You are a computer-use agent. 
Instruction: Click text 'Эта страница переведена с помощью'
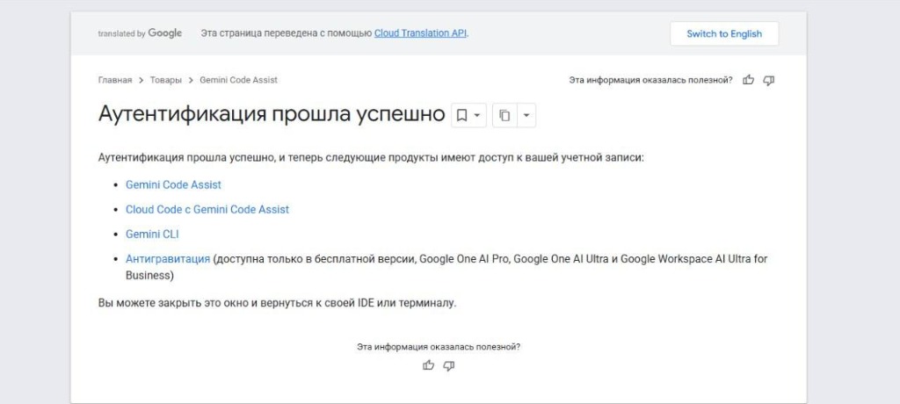tap(287, 33)
